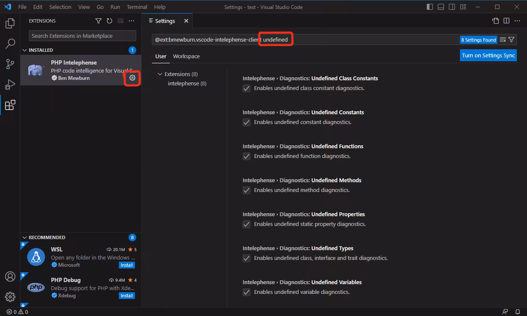Image resolution: width=527 pixels, height=316 pixels.
Task: Uncheck Undefined Class Constants diagnostics
Action: (x=247, y=88)
